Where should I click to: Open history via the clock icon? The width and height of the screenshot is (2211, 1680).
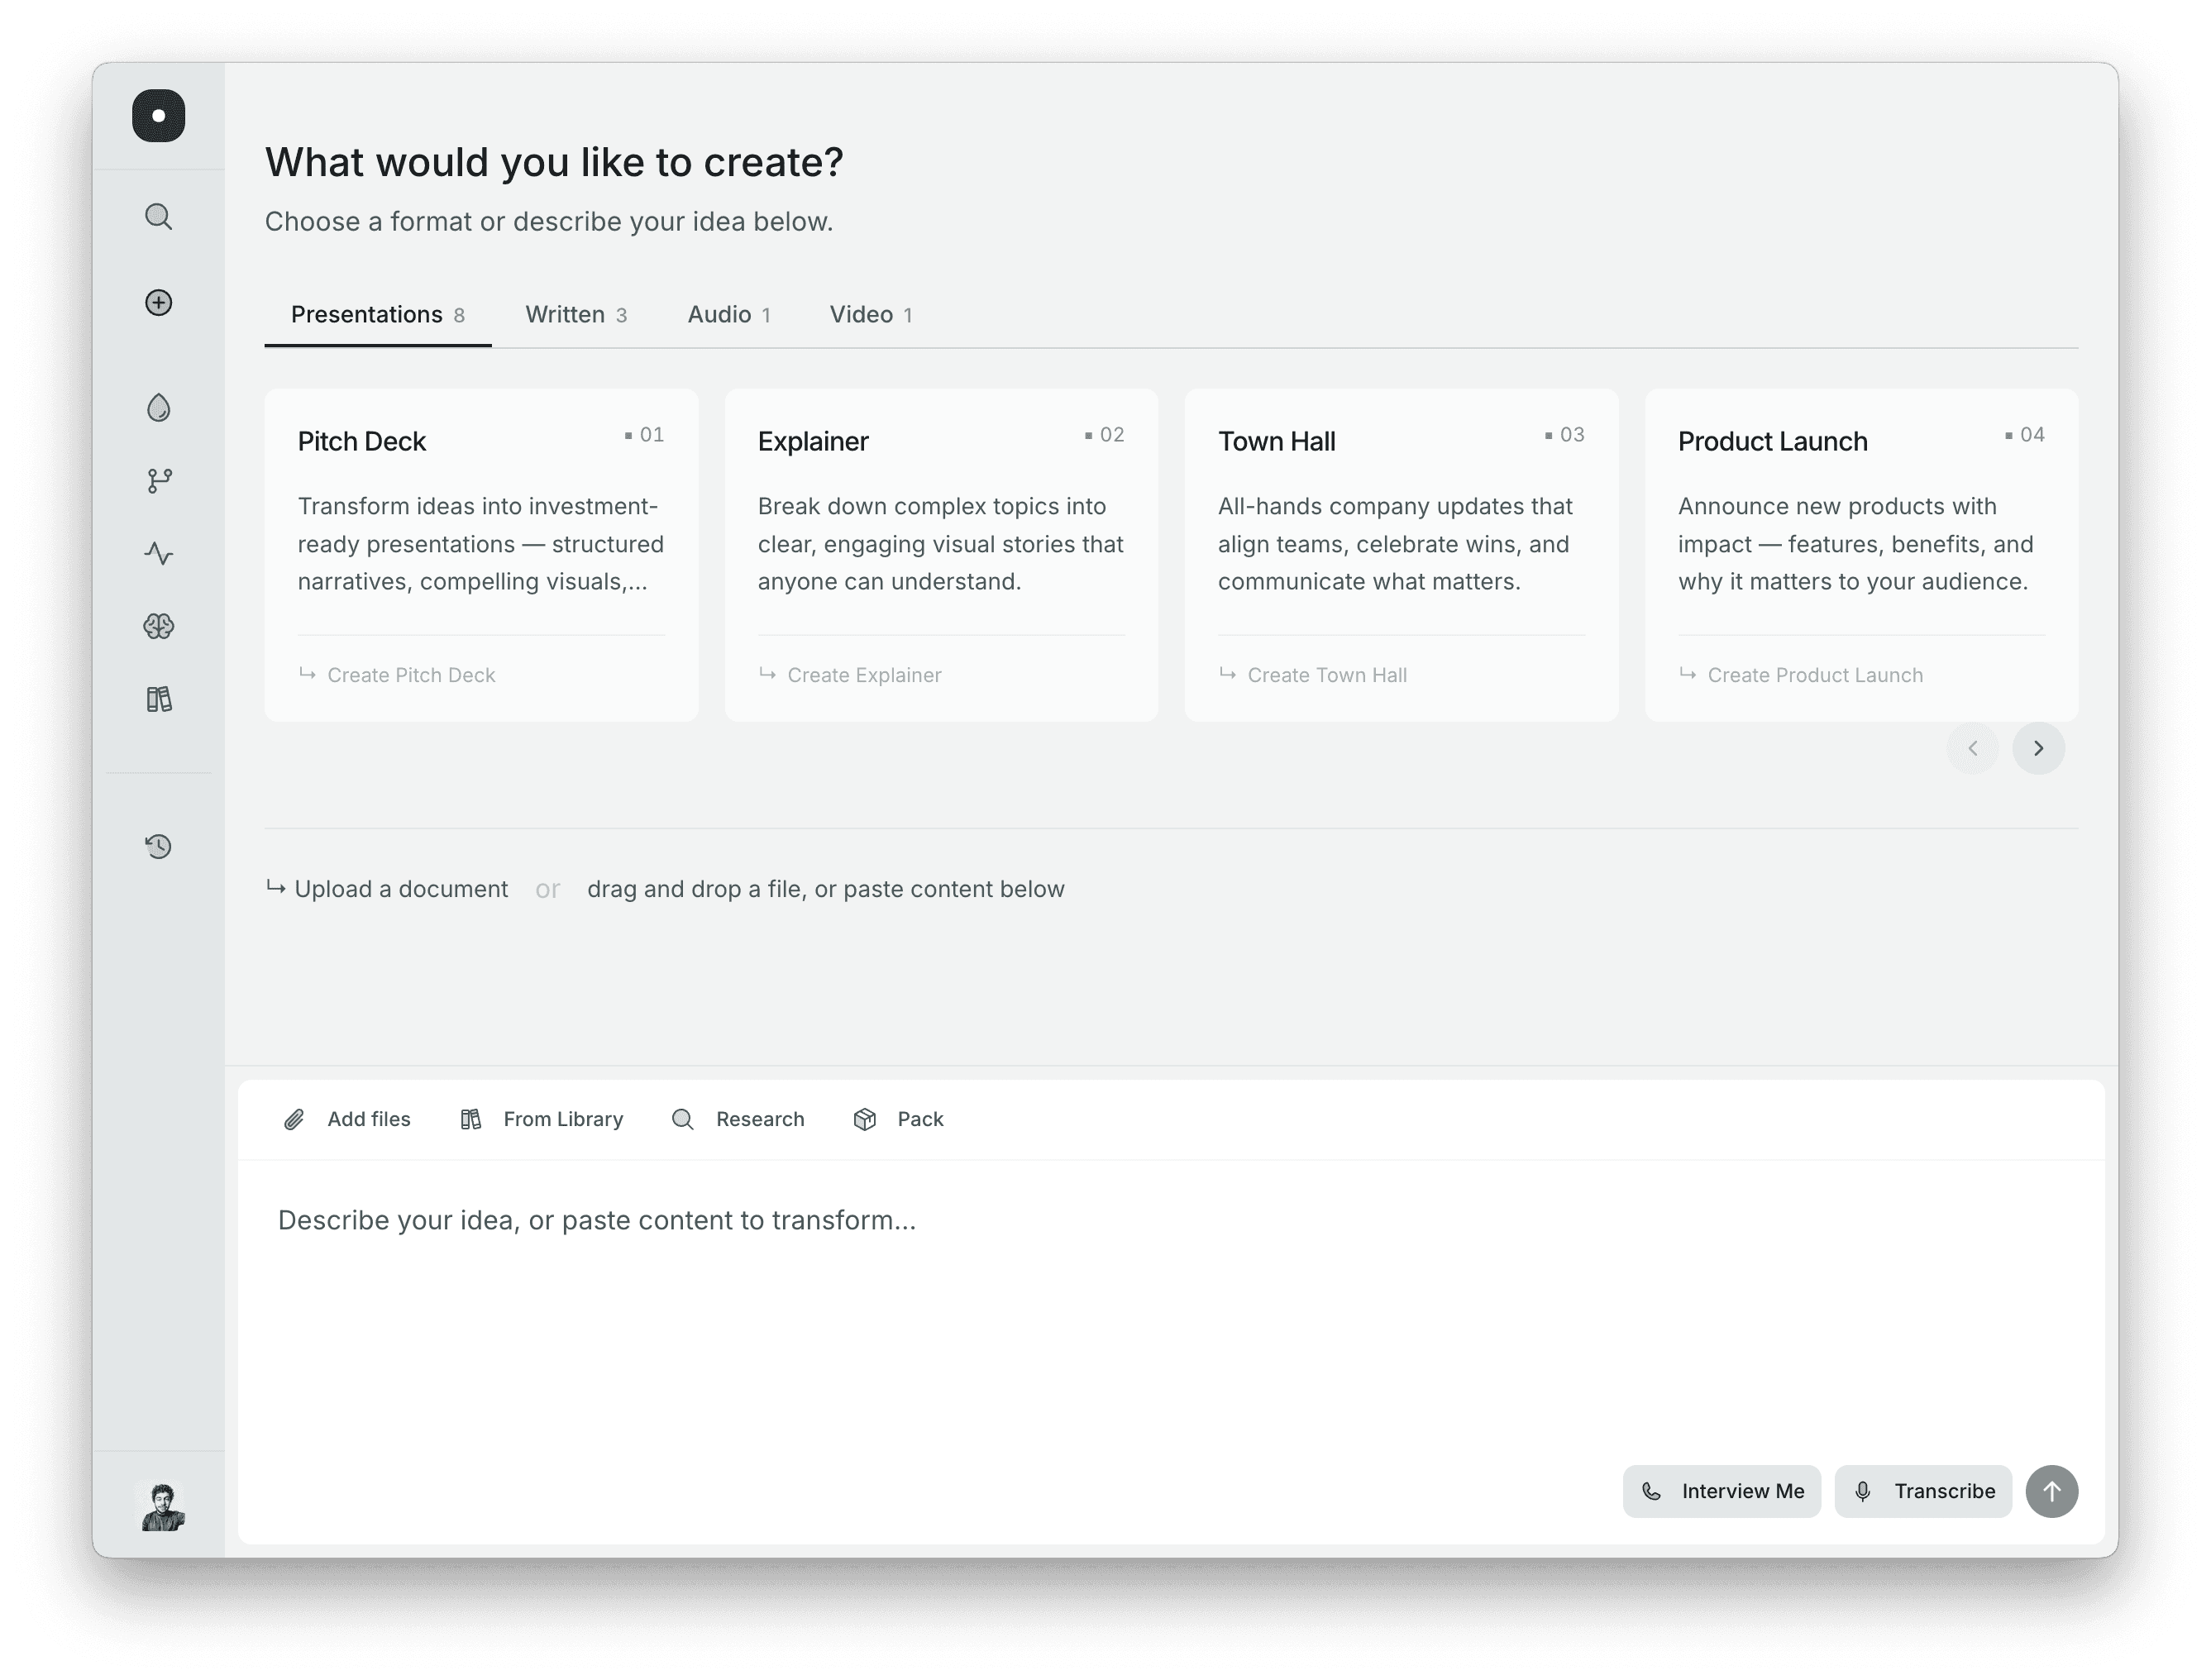click(x=158, y=846)
